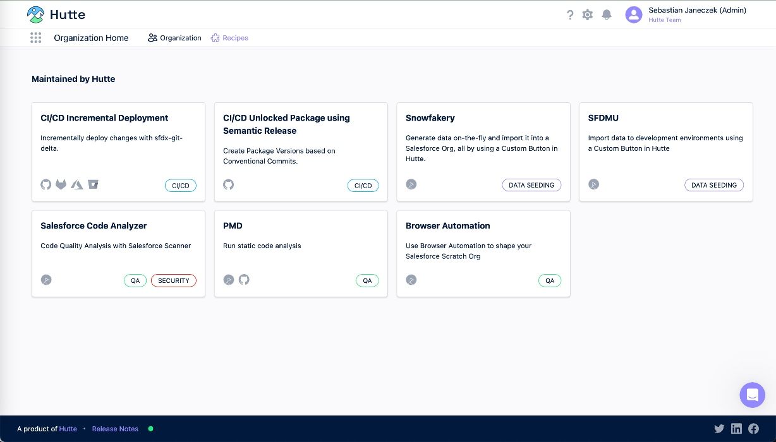This screenshot has height=442, width=776.
Task: Select the Recipes tab
Action: [x=229, y=38]
